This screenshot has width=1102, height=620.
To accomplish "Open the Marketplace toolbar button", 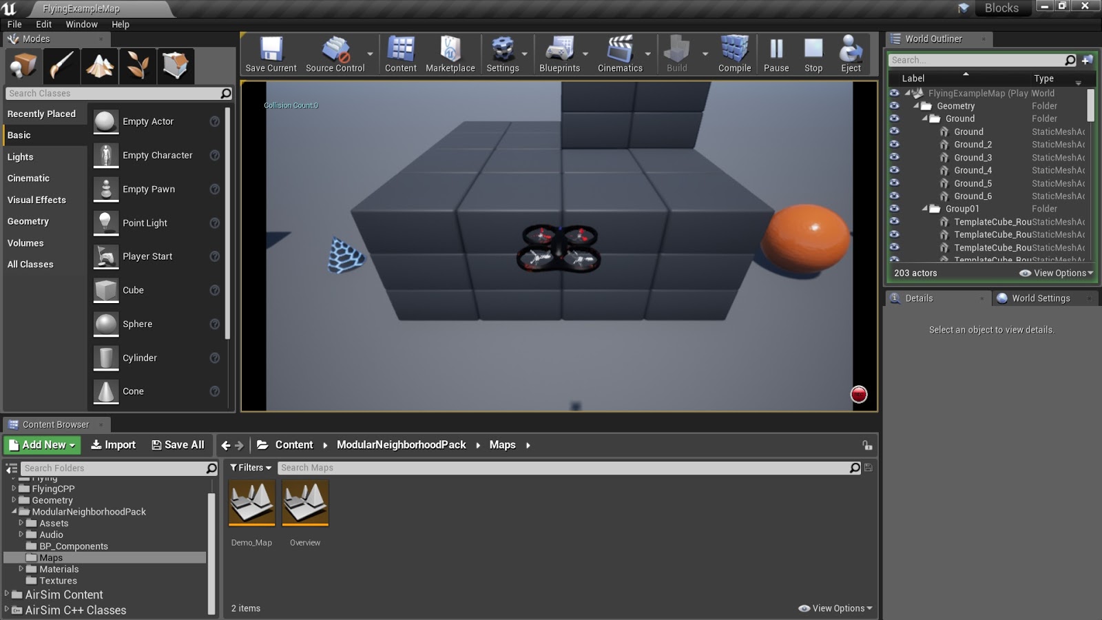I will tap(450, 54).
